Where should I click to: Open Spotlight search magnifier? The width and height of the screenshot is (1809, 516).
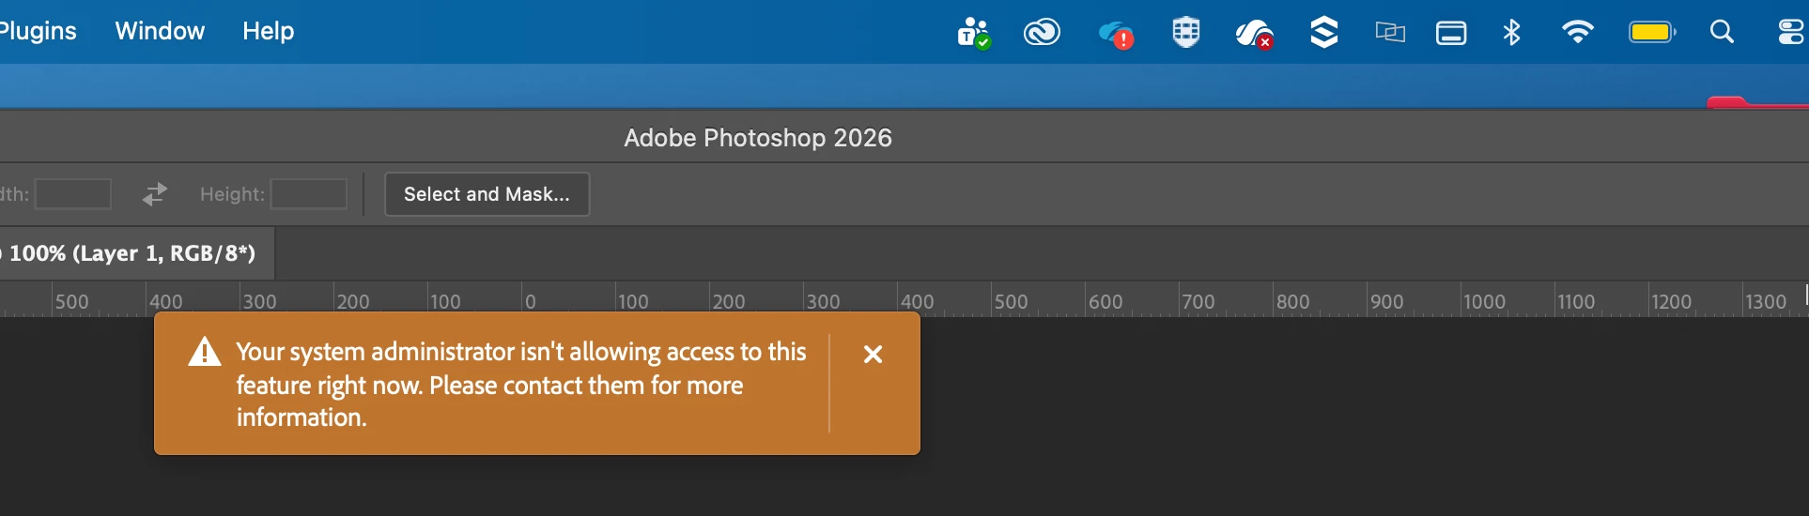(x=1722, y=32)
